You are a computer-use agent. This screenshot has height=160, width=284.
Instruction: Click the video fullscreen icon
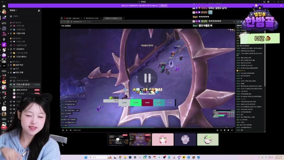232,130
